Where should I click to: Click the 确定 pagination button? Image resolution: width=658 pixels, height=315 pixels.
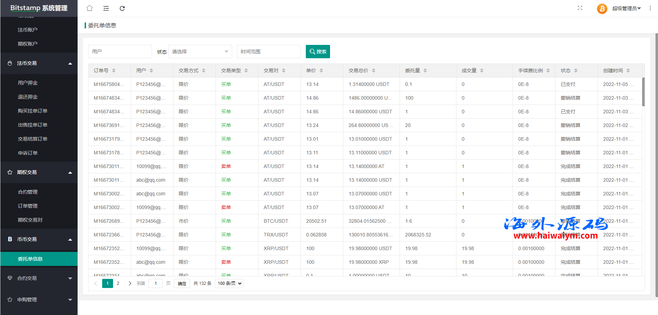click(x=182, y=283)
